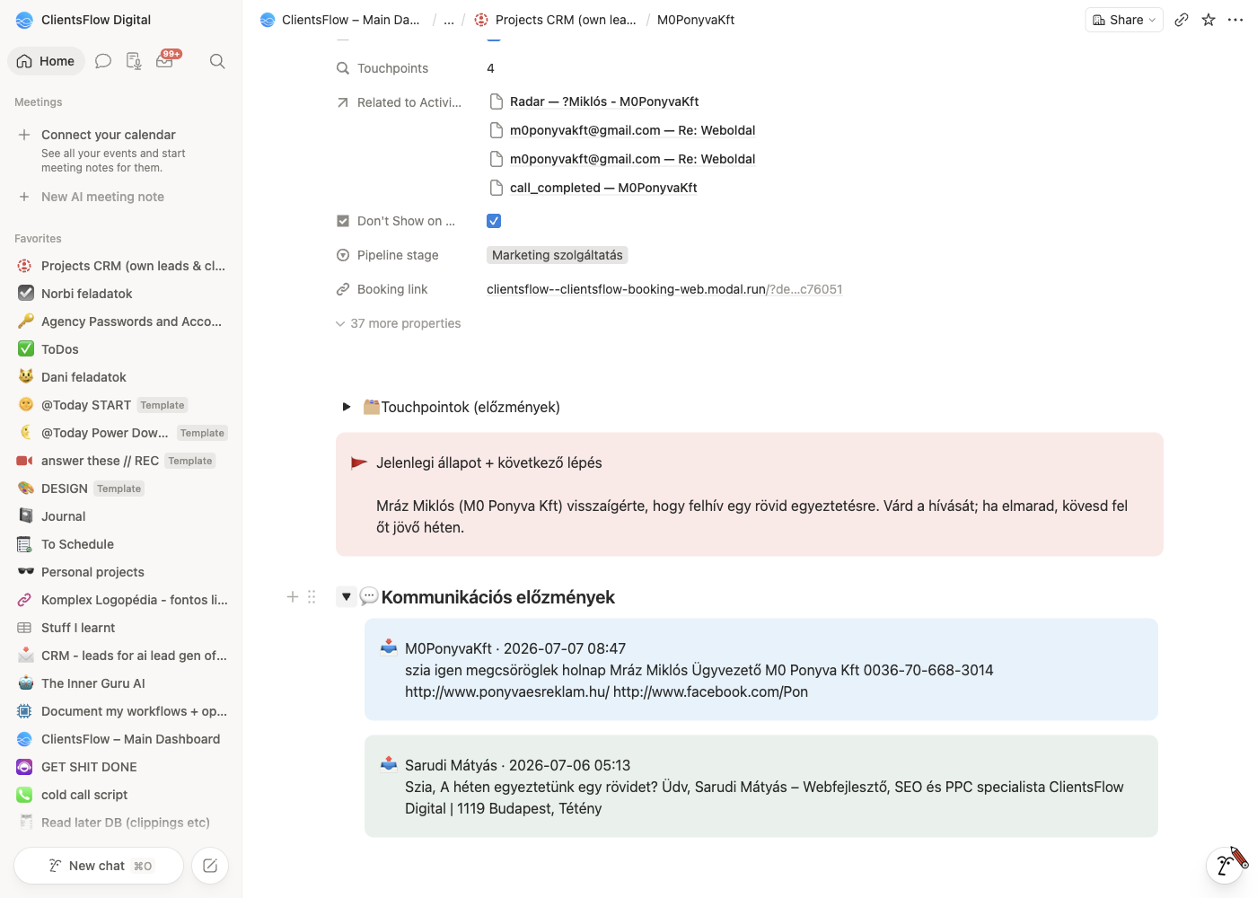Toggle the Don't Show on checkbox
Image resolution: width=1257 pixels, height=898 pixels.
point(494,221)
